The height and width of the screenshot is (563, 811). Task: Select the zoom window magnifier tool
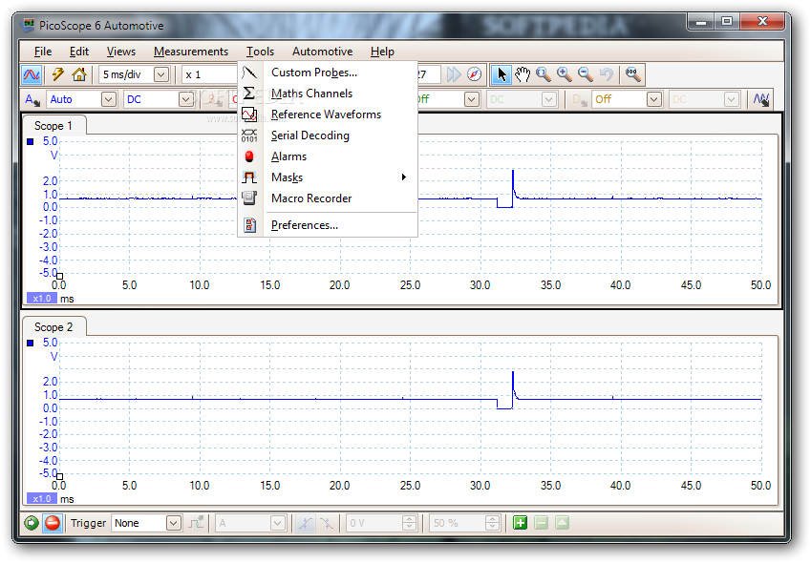(x=544, y=74)
